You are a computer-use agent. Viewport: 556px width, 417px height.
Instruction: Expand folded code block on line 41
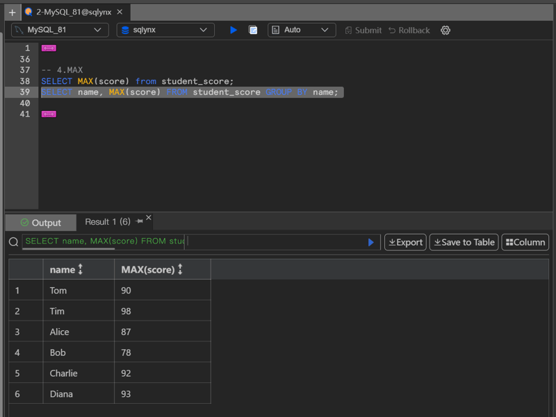(49, 114)
